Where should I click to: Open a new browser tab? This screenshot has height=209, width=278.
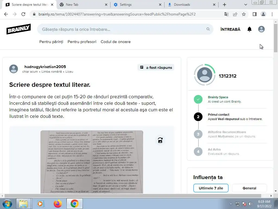click(225, 5)
